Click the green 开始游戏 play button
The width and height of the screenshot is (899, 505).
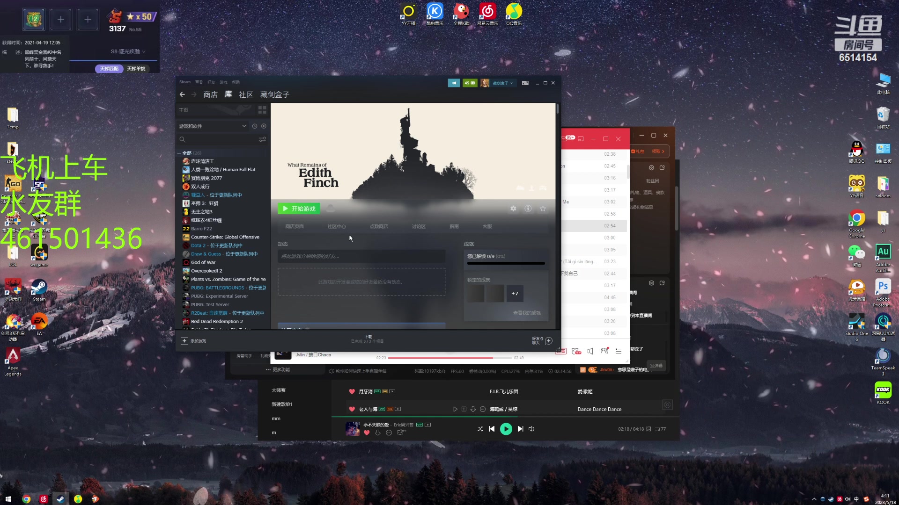(299, 209)
